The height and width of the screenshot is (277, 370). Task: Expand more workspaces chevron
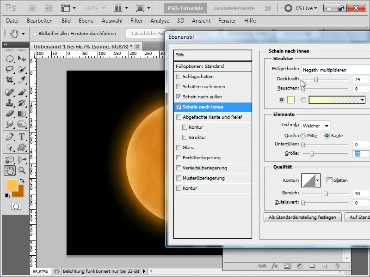click(x=268, y=8)
